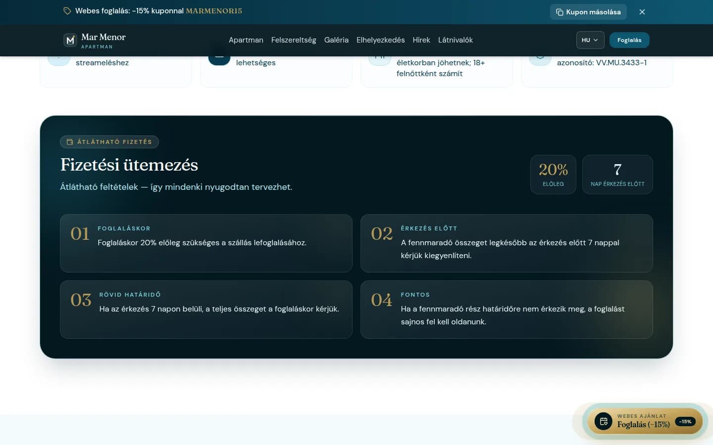Click step 03 Rövid határidő card
The image size is (713, 445).
pos(206,310)
